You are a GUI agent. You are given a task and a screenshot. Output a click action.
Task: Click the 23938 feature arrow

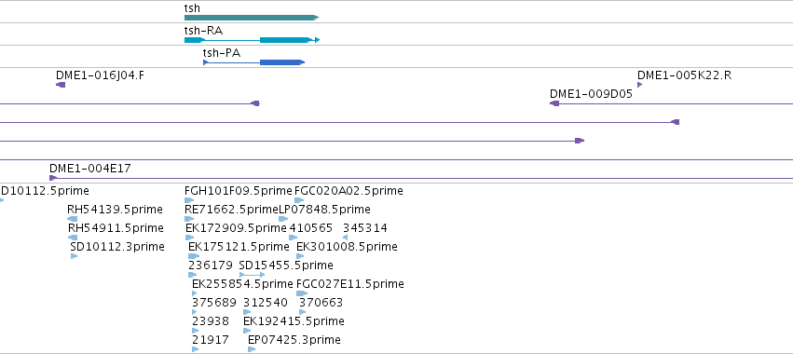pyautogui.click(x=195, y=332)
